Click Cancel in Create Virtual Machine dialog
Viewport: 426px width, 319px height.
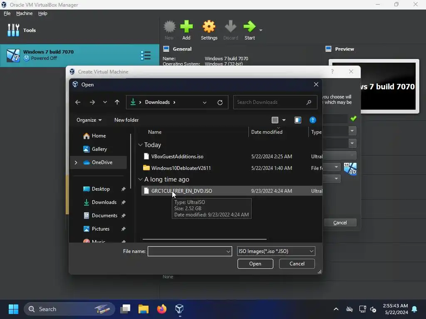point(340,223)
